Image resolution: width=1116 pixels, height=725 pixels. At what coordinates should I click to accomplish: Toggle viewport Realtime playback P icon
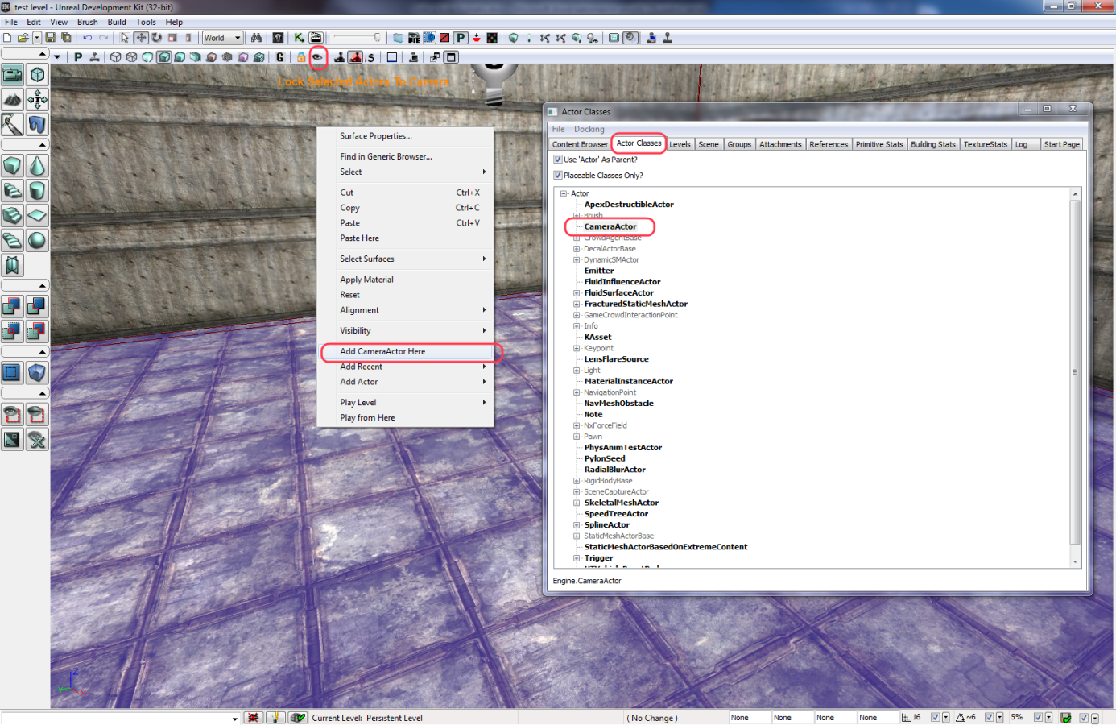(x=78, y=57)
